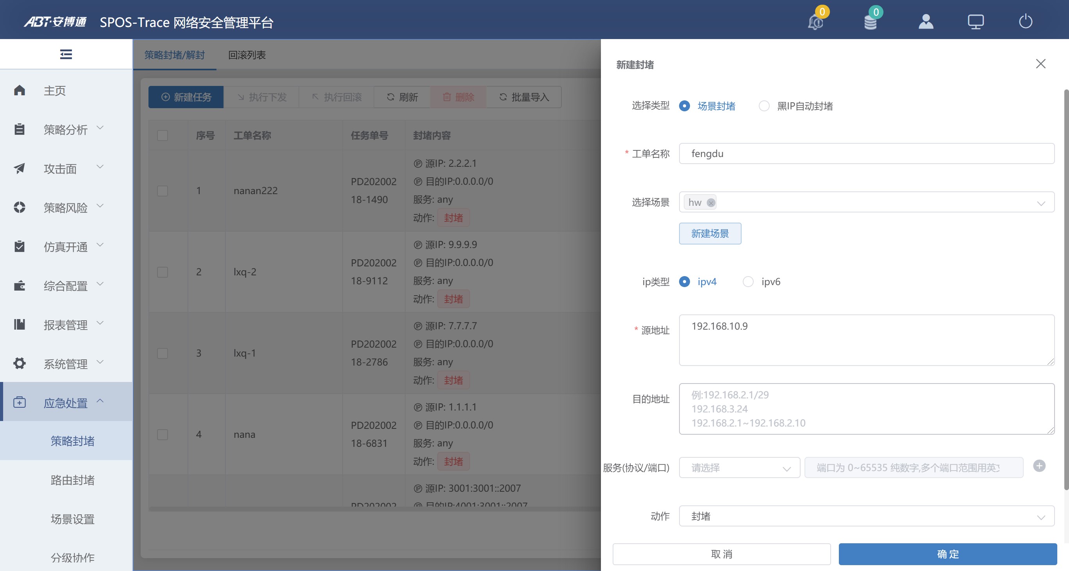Check the row checkbox for nanan222
The width and height of the screenshot is (1069, 571).
click(x=163, y=191)
